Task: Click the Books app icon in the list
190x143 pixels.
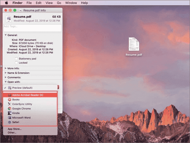Action: click(9, 100)
